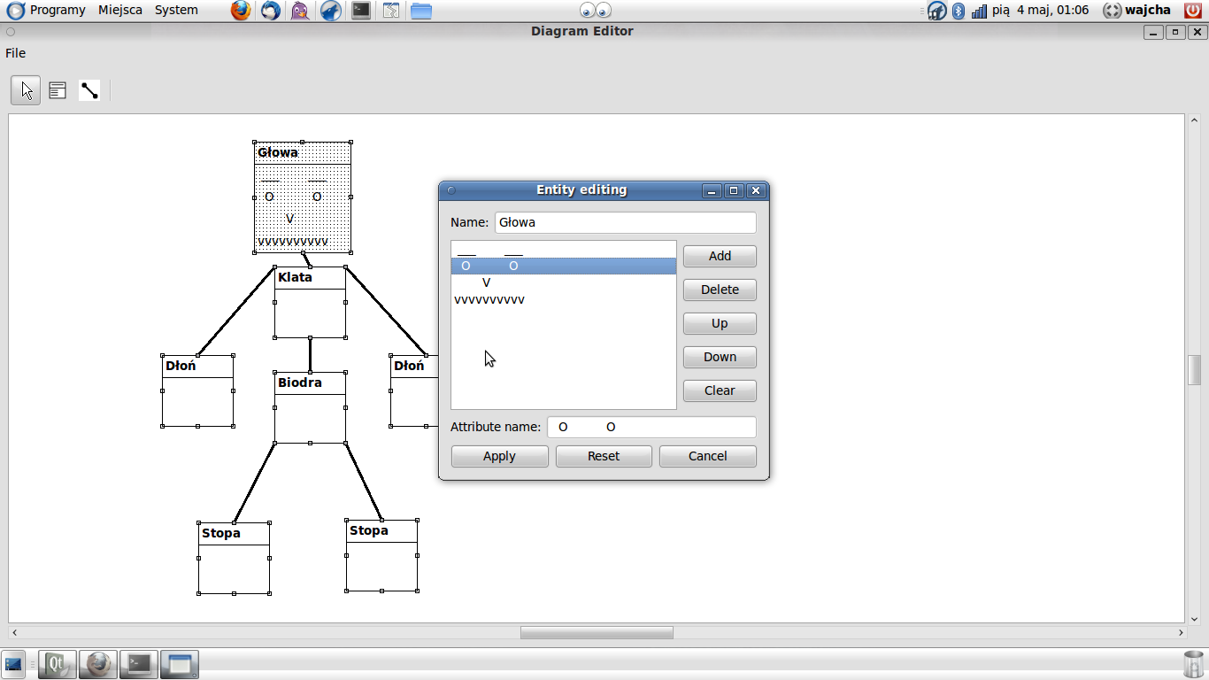Select the 'vvvvvvvvvv' attribute in list
Image resolution: width=1209 pixels, height=680 pixels.
pyautogui.click(x=489, y=300)
